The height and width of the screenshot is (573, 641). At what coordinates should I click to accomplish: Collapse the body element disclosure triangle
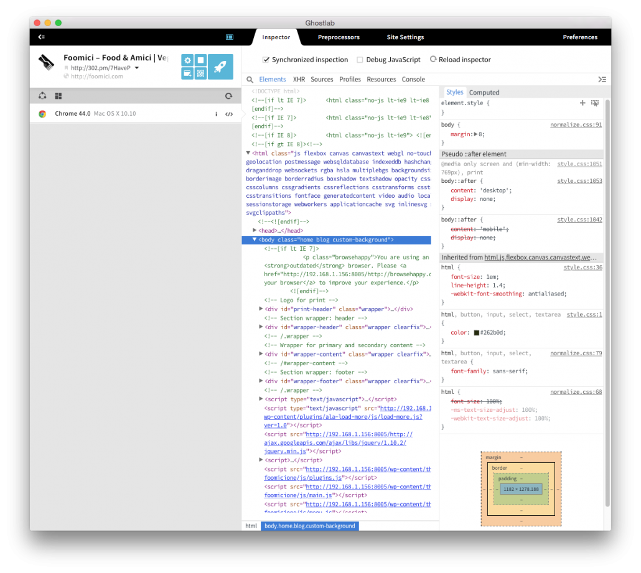255,239
